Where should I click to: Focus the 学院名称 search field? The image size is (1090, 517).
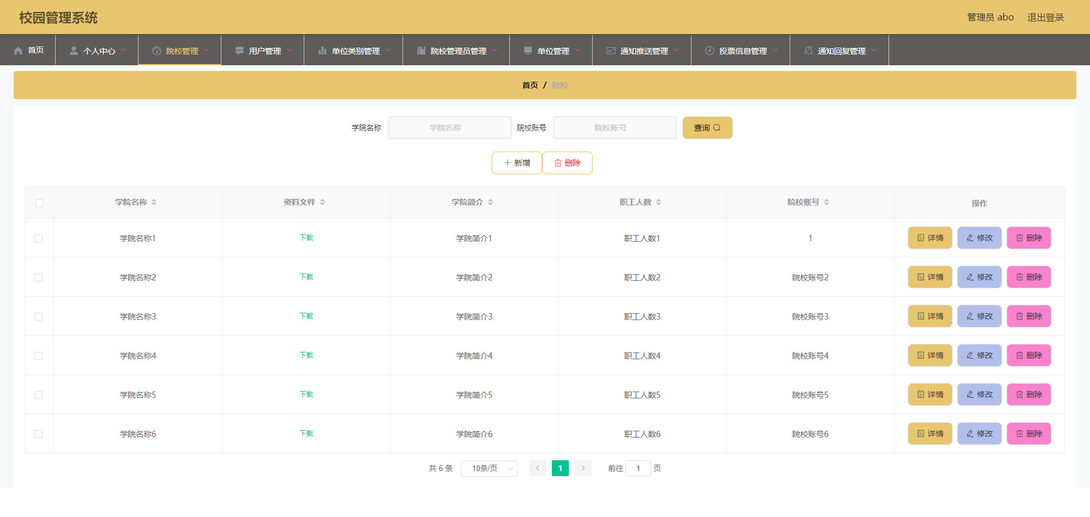coord(450,128)
